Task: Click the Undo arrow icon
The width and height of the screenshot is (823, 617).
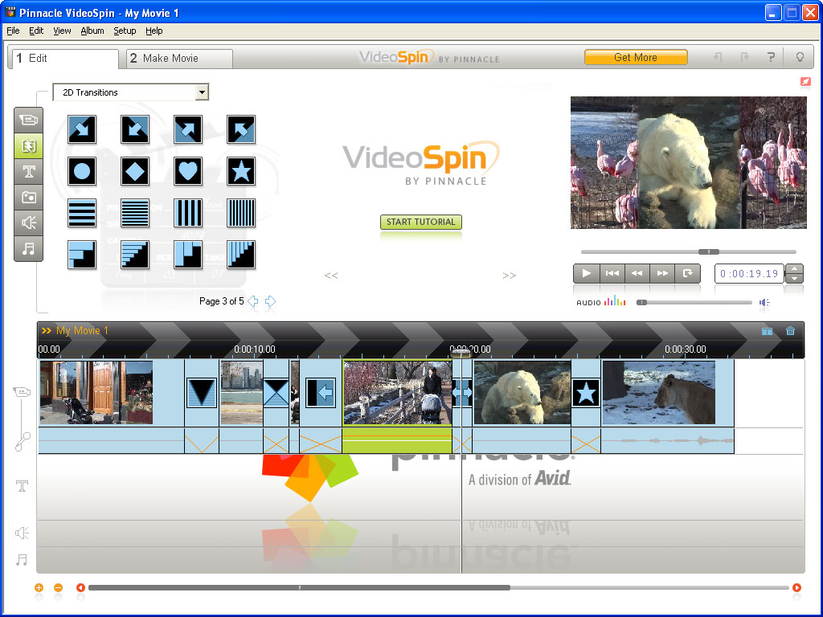Action: [719, 58]
